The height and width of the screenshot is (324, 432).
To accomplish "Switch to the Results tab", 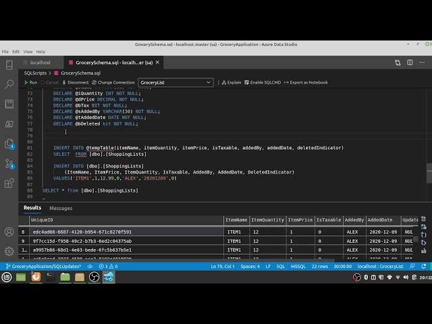I will tap(32, 208).
